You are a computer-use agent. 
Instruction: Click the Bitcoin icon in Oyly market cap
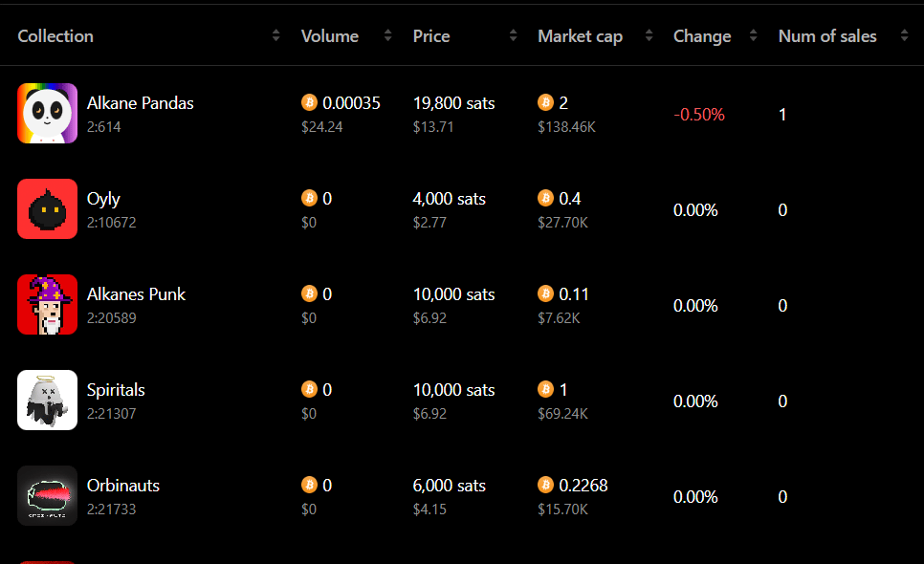tap(546, 198)
